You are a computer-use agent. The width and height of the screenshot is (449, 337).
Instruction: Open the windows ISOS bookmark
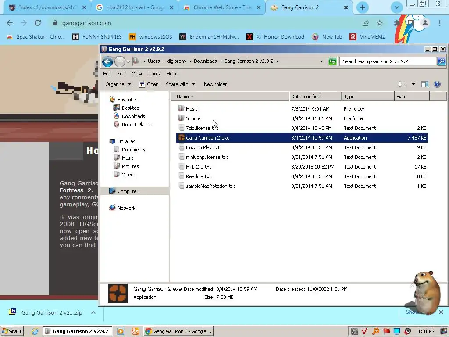(x=151, y=37)
